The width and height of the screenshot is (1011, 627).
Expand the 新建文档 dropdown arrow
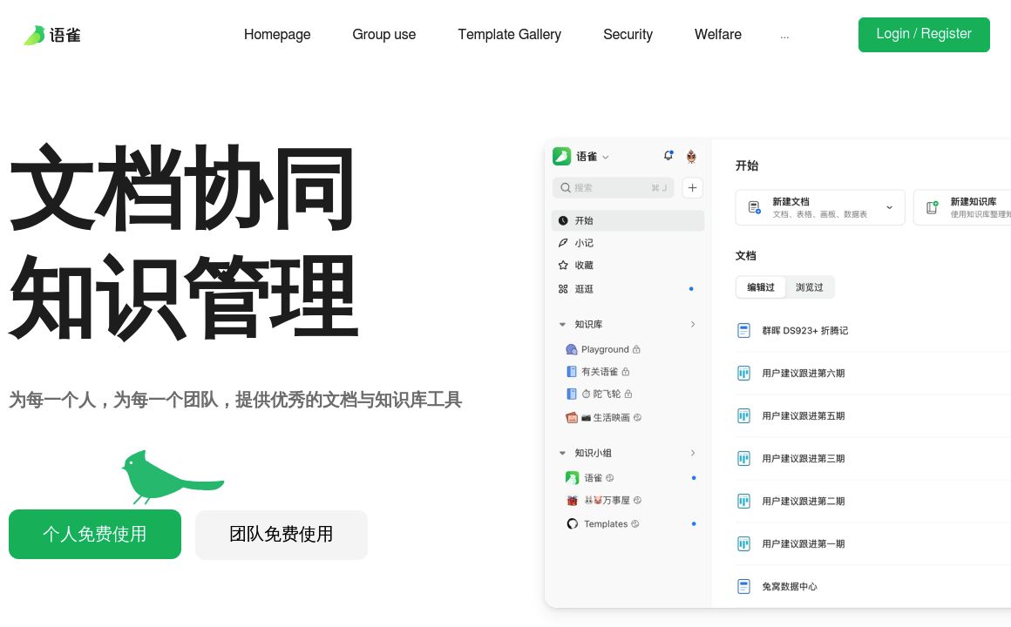(x=889, y=207)
